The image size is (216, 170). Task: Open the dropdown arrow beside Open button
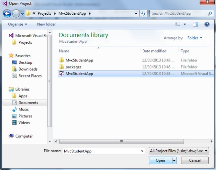click(174, 160)
